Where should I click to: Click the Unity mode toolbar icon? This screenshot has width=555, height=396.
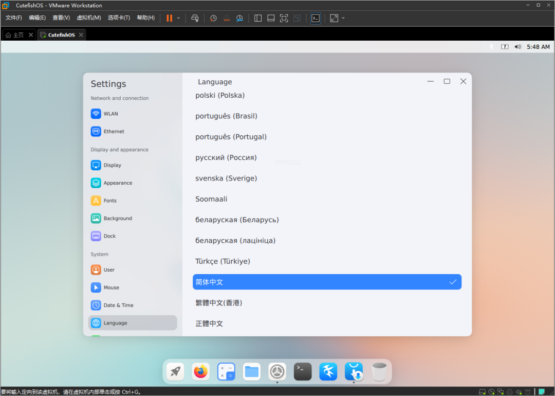297,18
